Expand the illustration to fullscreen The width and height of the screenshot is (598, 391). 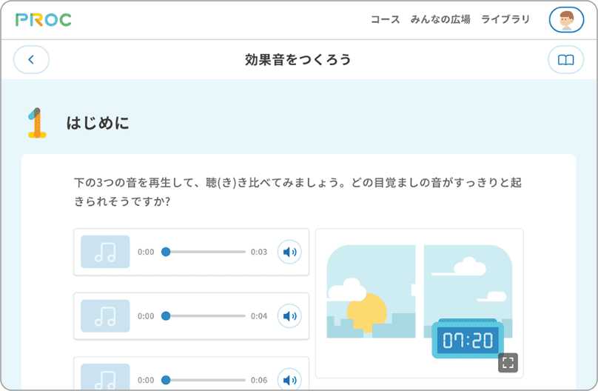[508, 362]
